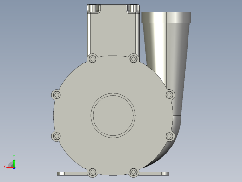The height and width of the screenshot is (182, 242).
Task: Select the right mounting foot plate
Action: tap(154, 174)
